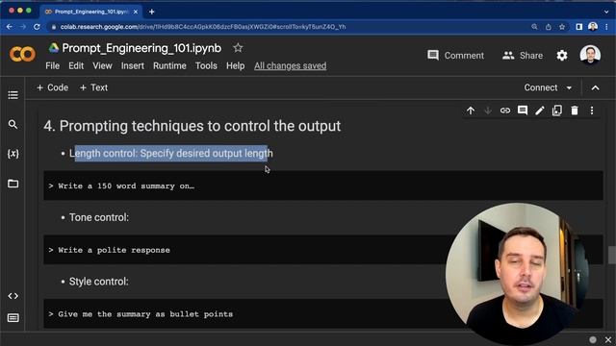Reload the page in browser
Image resolution: width=616 pixels, height=346 pixels.
pyautogui.click(x=37, y=27)
